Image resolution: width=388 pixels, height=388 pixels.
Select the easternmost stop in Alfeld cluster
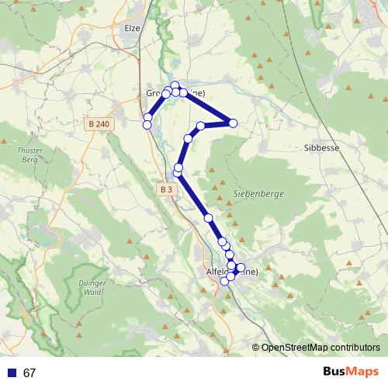pyautogui.click(x=241, y=267)
